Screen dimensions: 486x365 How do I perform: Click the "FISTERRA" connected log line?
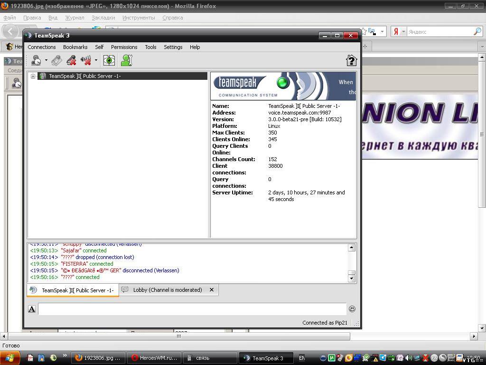(72, 264)
